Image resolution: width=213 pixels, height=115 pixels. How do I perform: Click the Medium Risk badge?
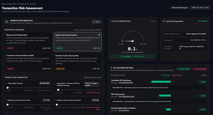(x=60, y=69)
